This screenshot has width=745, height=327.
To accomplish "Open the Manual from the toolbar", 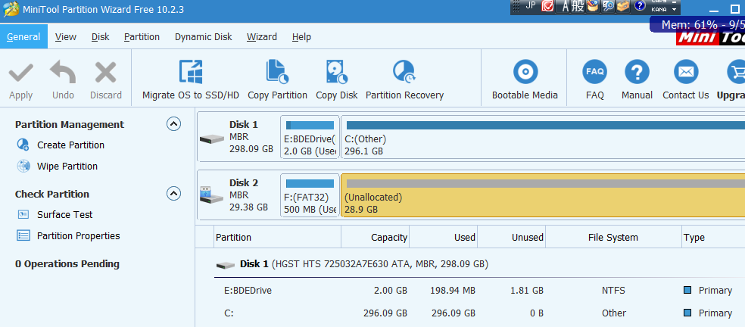I will [637, 72].
